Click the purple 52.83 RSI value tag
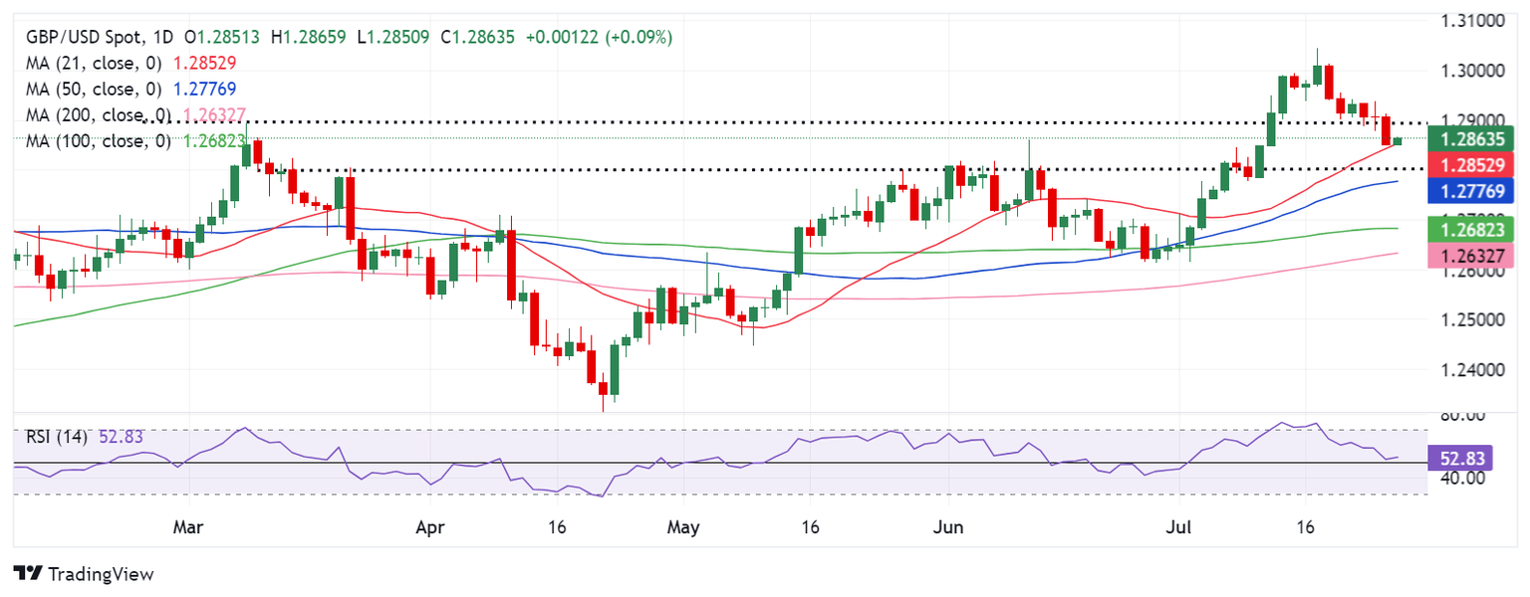The image size is (1530, 597). 1458,458
